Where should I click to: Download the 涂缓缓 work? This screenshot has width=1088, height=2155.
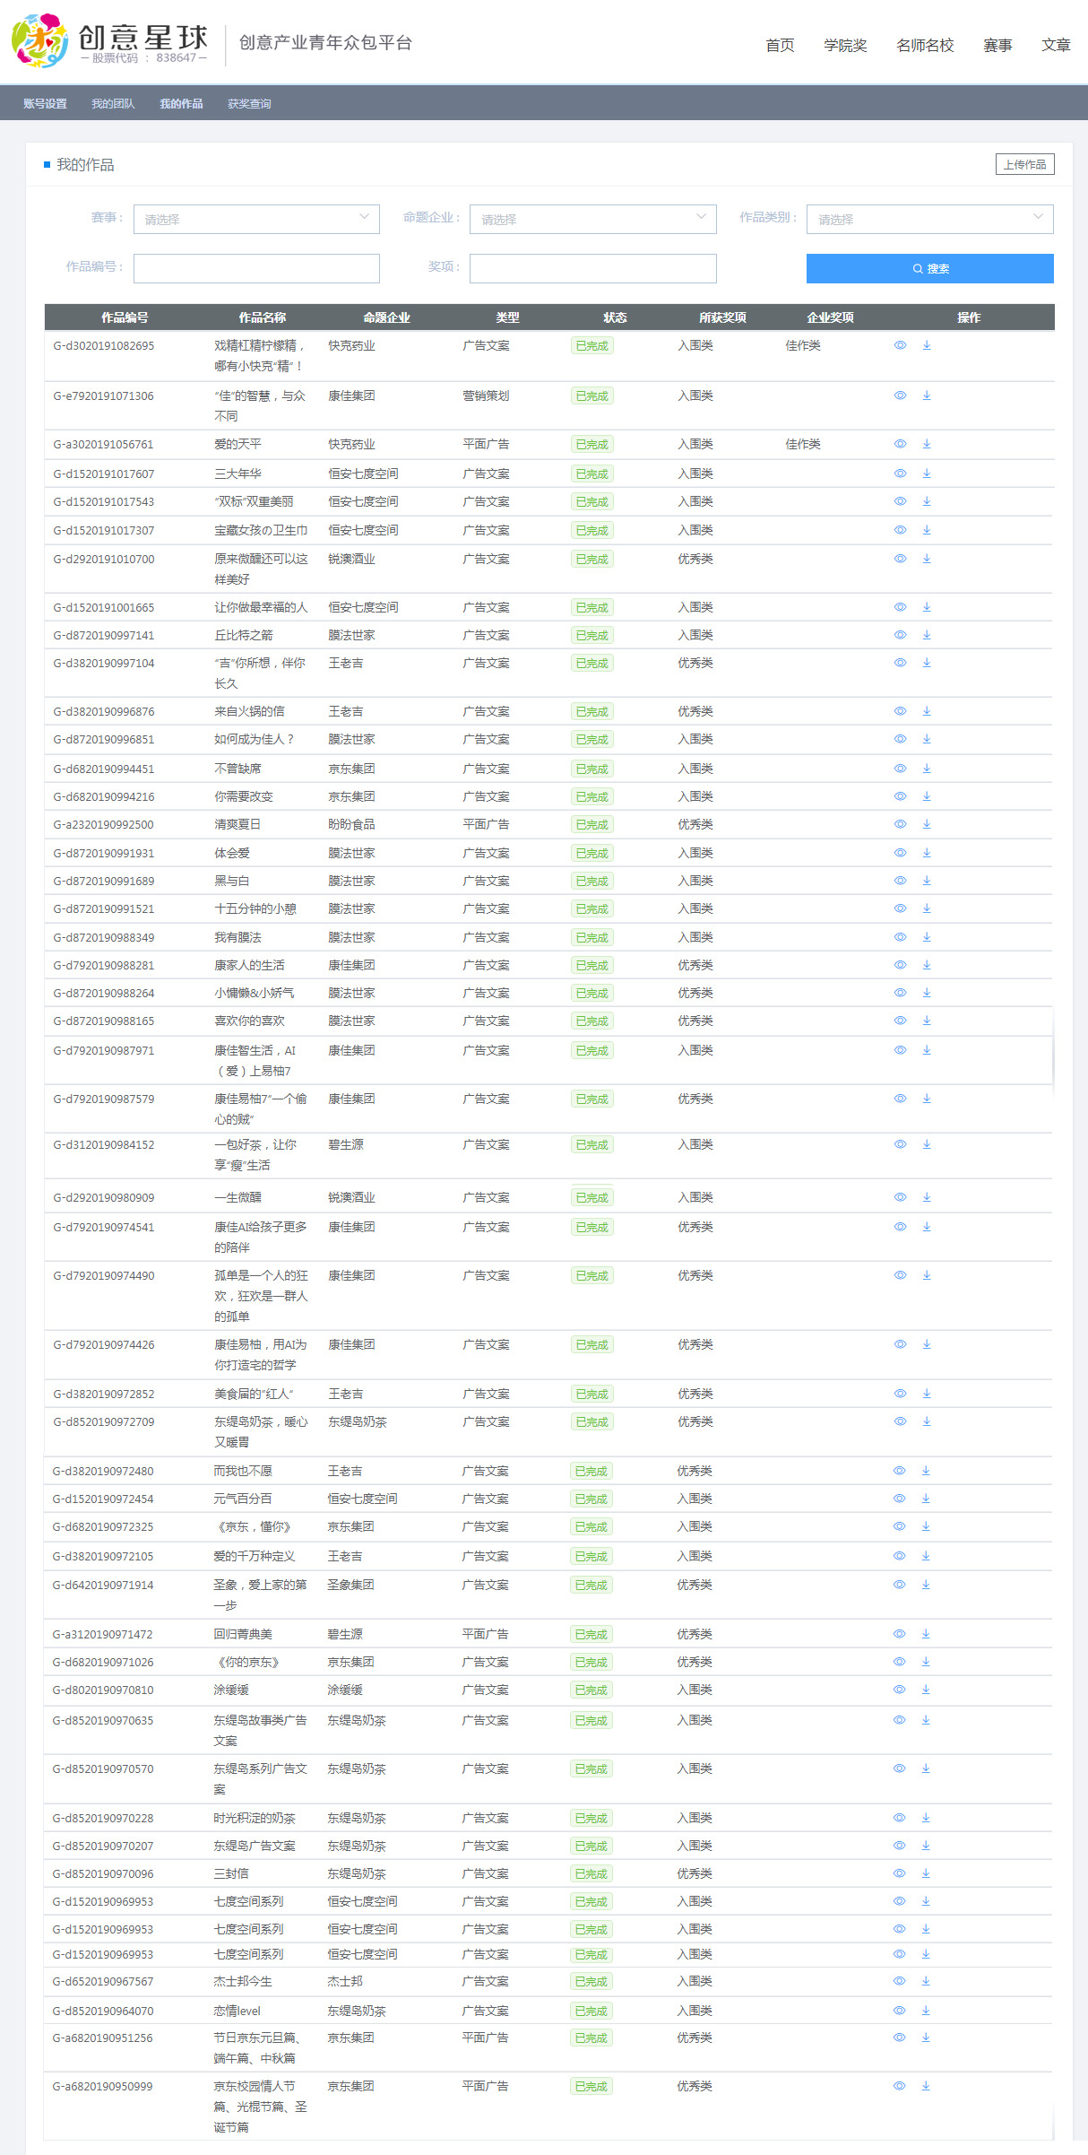(x=926, y=1690)
